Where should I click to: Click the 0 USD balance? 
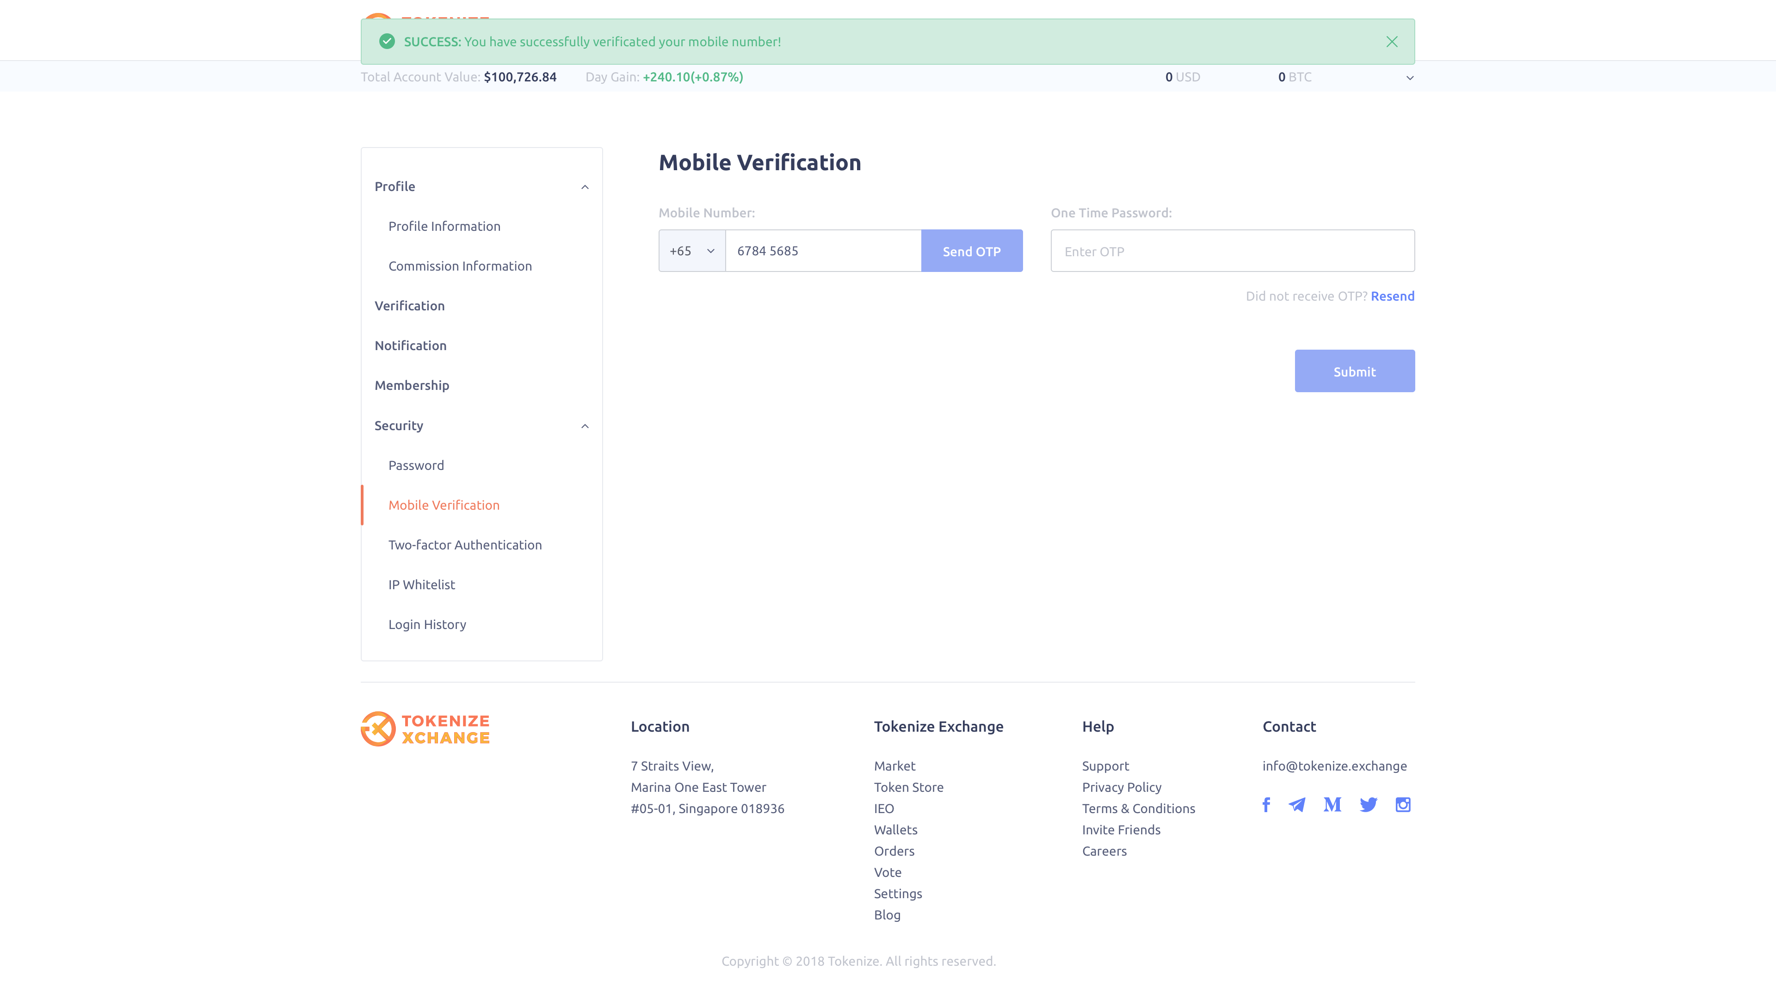click(x=1183, y=77)
